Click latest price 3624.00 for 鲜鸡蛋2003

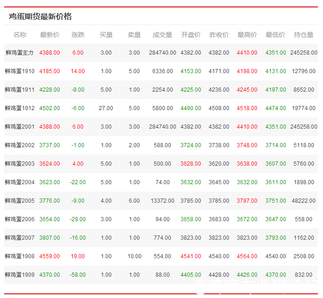49,164
